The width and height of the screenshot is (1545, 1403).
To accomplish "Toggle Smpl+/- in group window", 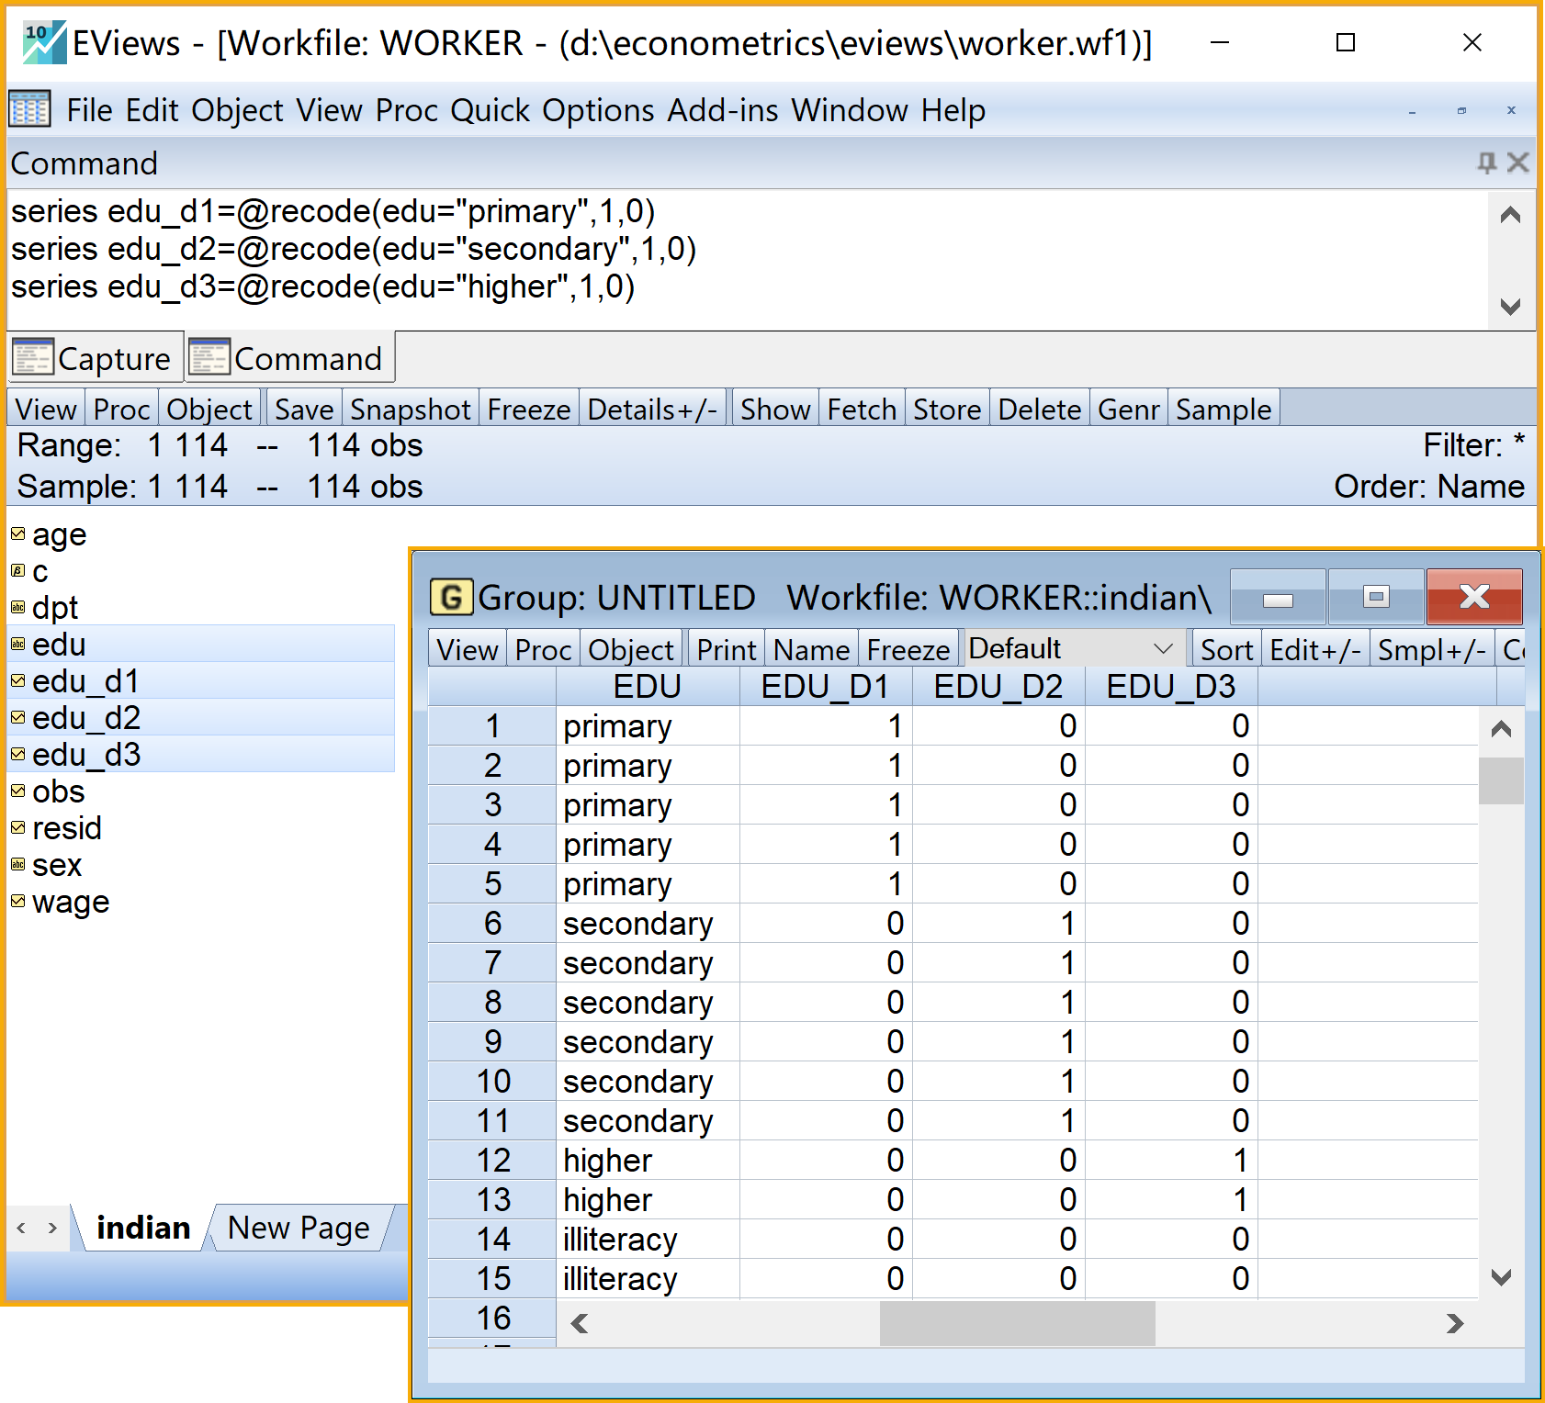I will pos(1431,650).
